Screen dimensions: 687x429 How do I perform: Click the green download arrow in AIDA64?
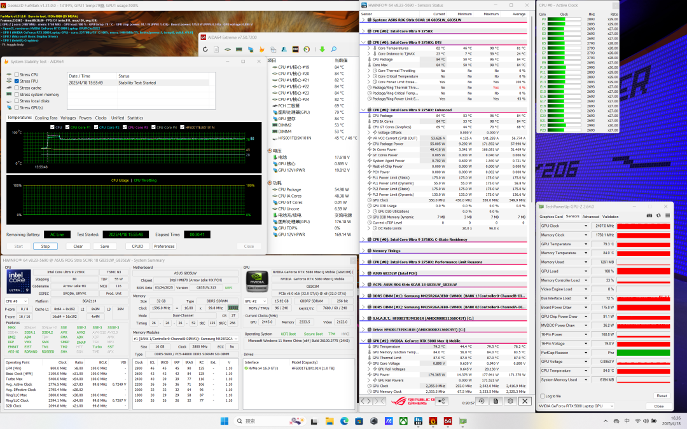(322, 50)
